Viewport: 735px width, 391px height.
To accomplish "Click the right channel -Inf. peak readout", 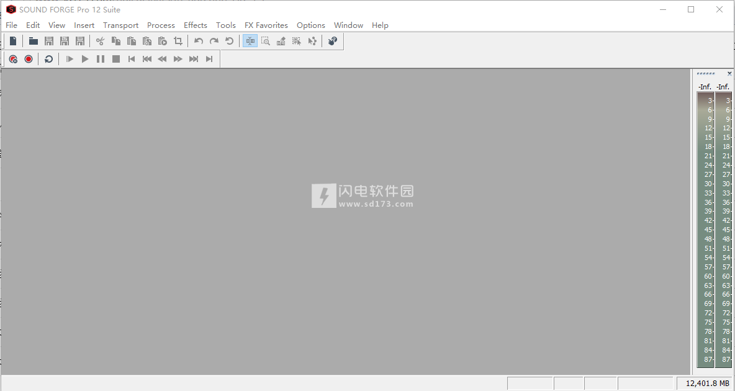I will pyautogui.click(x=723, y=87).
